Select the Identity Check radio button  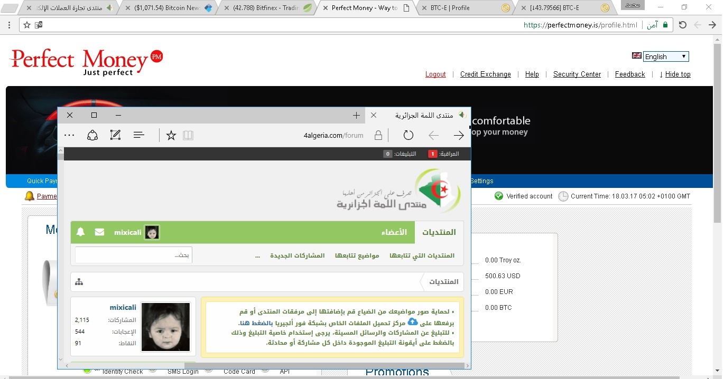[x=87, y=370]
